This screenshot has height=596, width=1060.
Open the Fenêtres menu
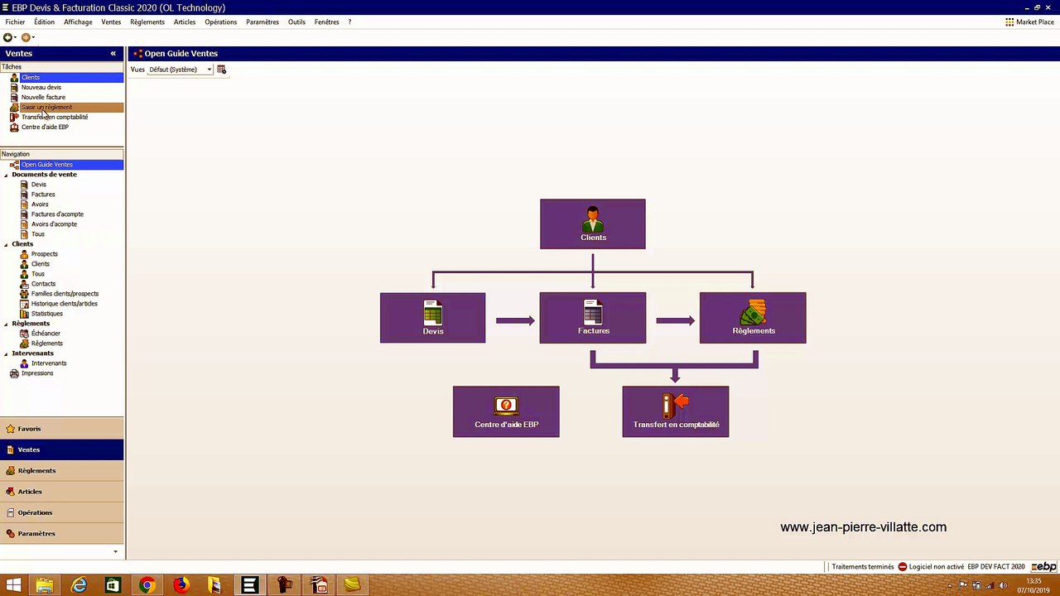point(326,22)
